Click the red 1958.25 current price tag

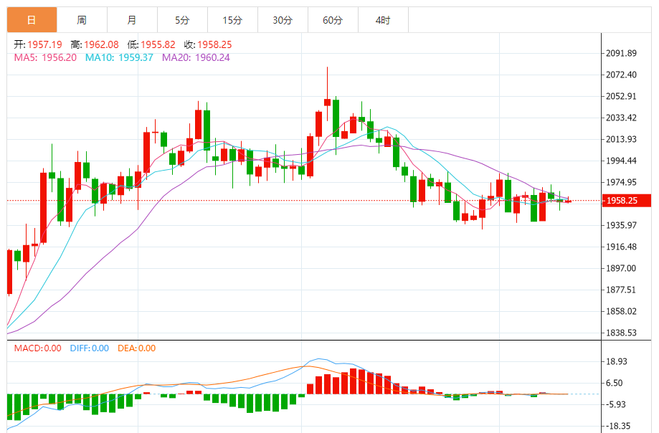point(626,200)
